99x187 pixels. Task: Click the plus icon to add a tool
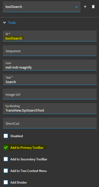[x=85, y=7]
